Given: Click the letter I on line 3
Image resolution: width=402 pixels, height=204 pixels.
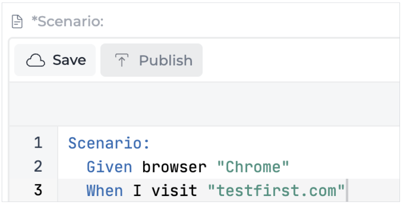Looking at the screenshot, I should click(x=137, y=191).
